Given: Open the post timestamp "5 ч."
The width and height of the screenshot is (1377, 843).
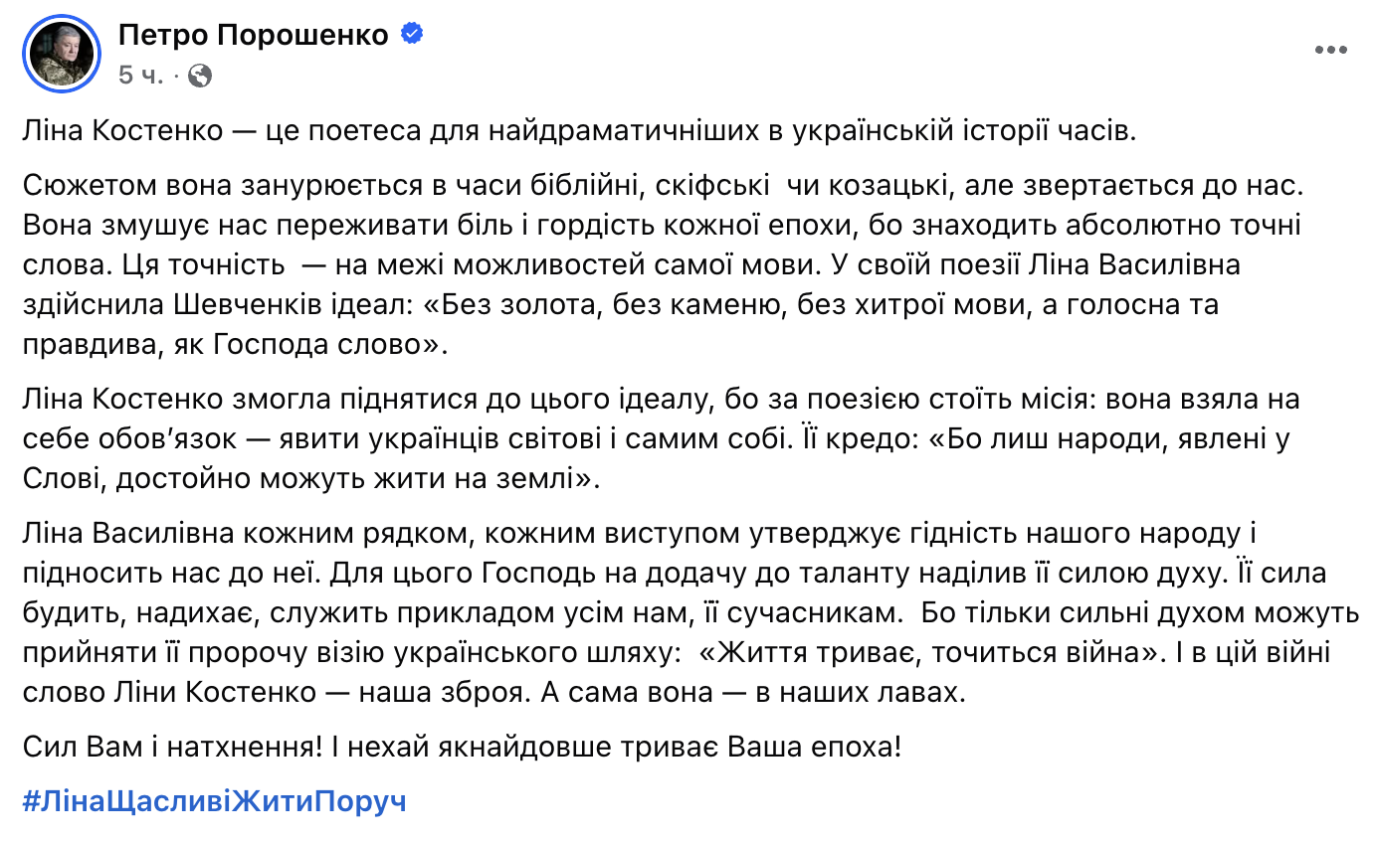Looking at the screenshot, I should (x=140, y=75).
